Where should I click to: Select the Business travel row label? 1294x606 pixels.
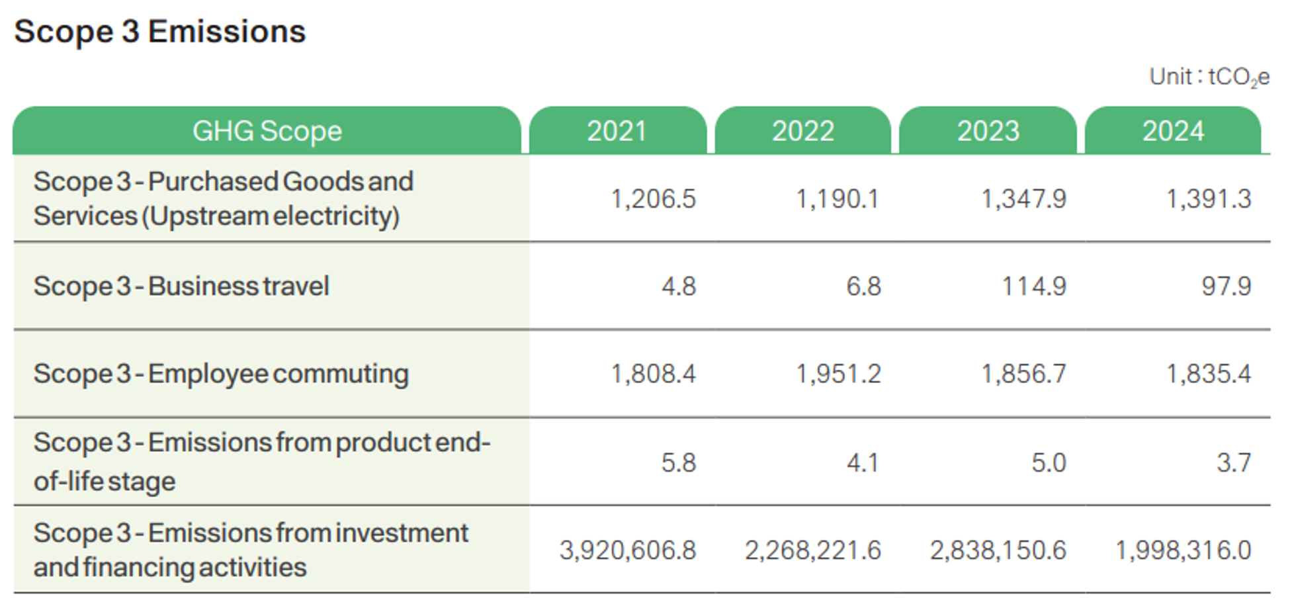coord(181,286)
